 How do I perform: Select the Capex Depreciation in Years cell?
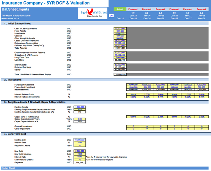pyautogui.click(x=80, y=119)
